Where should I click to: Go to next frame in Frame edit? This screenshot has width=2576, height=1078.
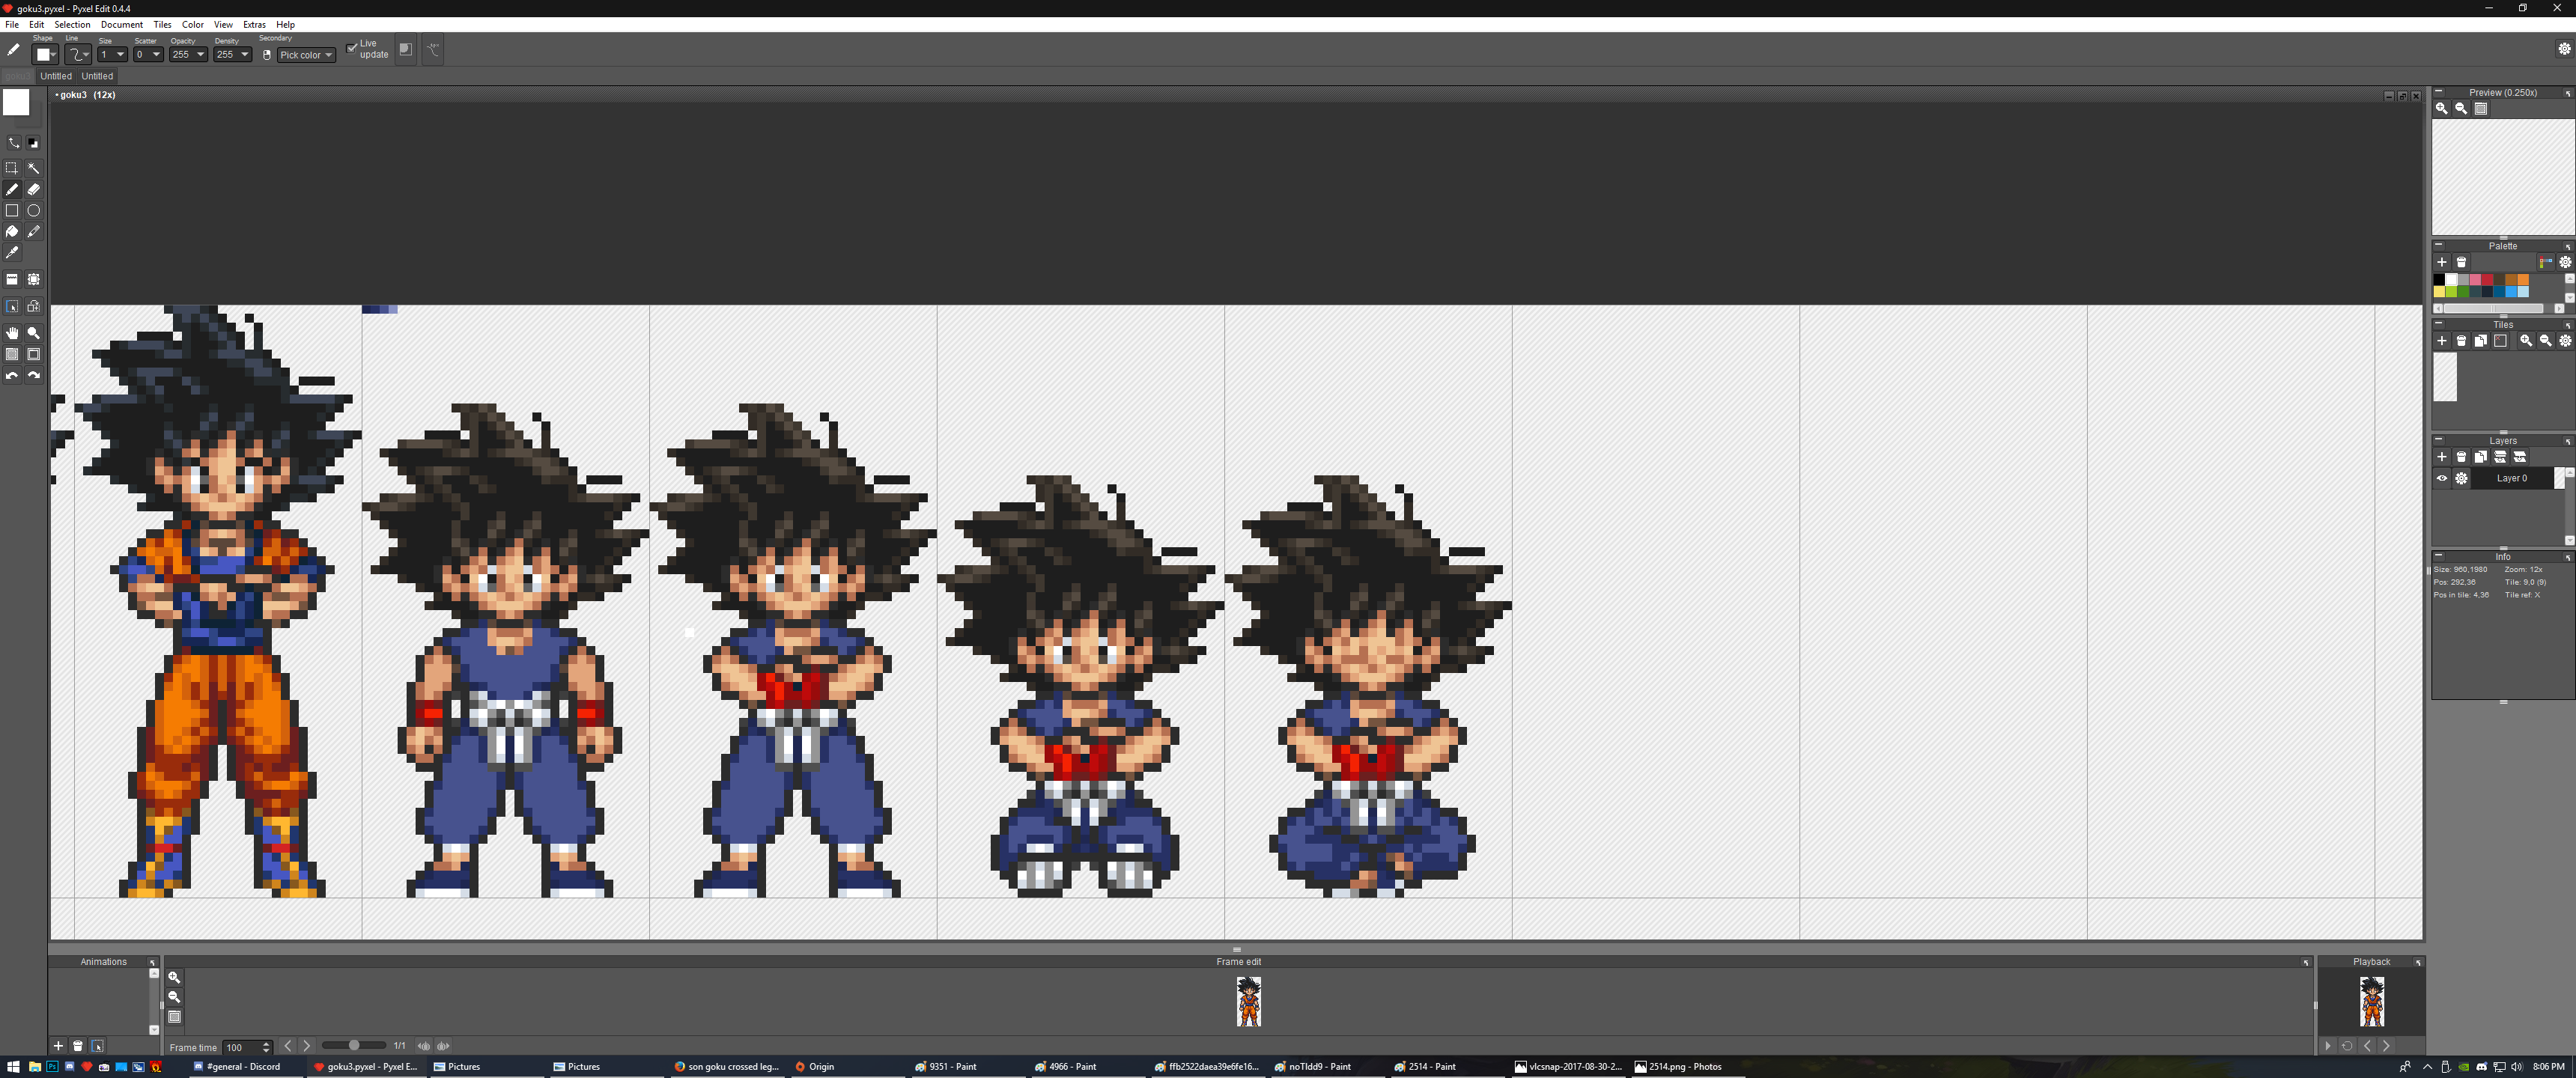(x=307, y=1046)
